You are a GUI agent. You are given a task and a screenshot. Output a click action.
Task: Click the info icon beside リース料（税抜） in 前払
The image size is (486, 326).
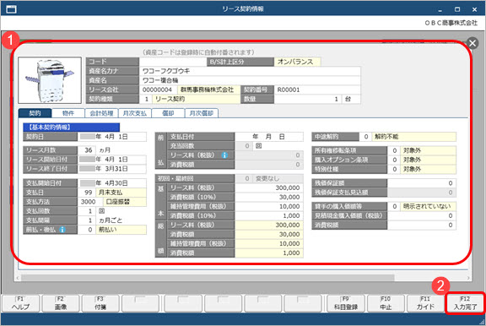click(224, 155)
